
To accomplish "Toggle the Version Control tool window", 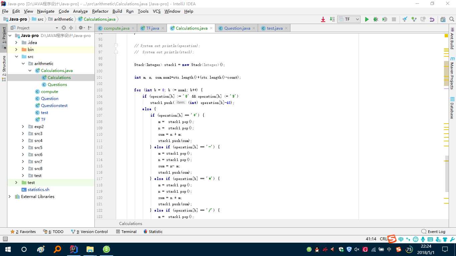I will click(89, 232).
